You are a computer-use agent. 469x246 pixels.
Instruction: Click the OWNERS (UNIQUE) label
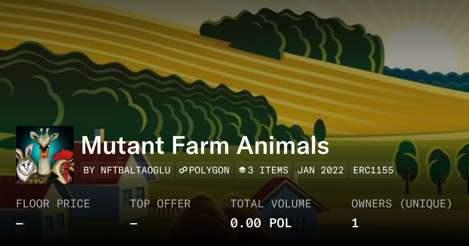pos(401,204)
